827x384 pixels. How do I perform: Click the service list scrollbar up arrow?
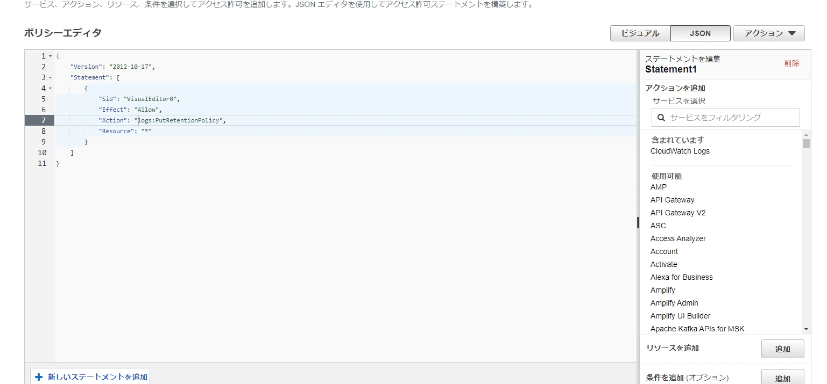[x=806, y=134]
